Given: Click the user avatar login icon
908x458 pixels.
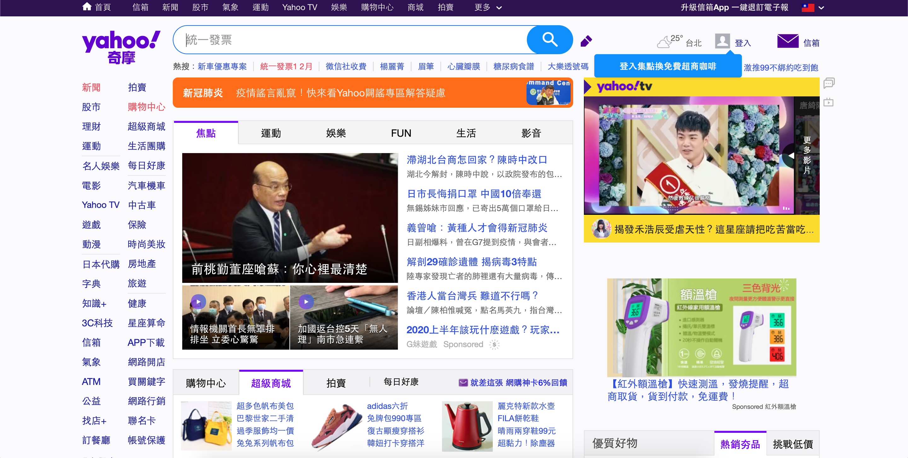Looking at the screenshot, I should coord(722,42).
